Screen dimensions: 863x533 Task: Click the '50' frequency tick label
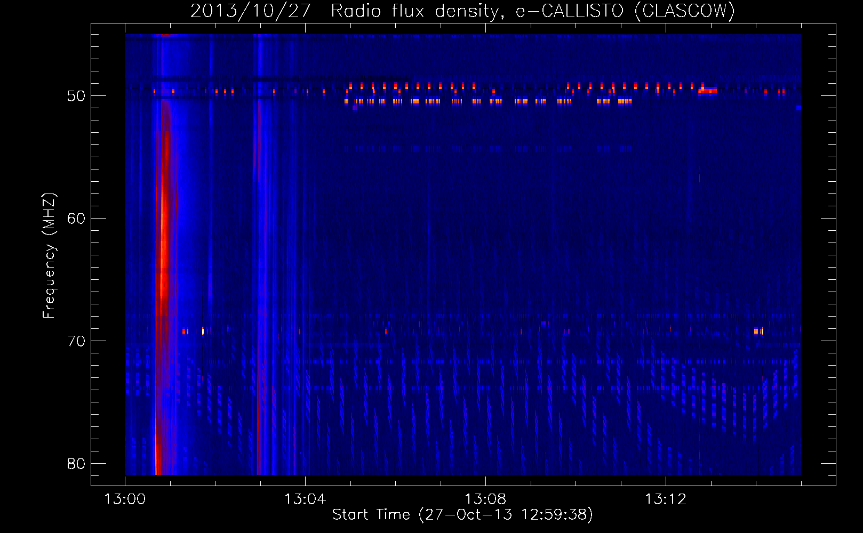(76, 96)
